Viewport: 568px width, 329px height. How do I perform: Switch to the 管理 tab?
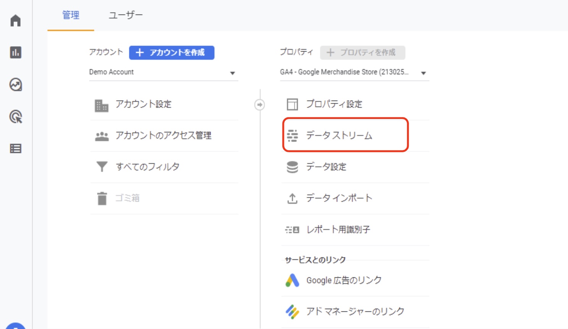71,15
